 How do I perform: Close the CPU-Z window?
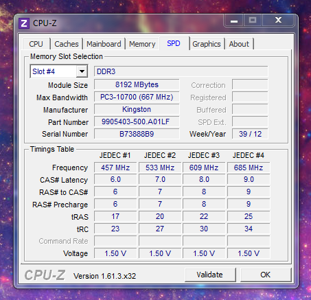point(278,21)
